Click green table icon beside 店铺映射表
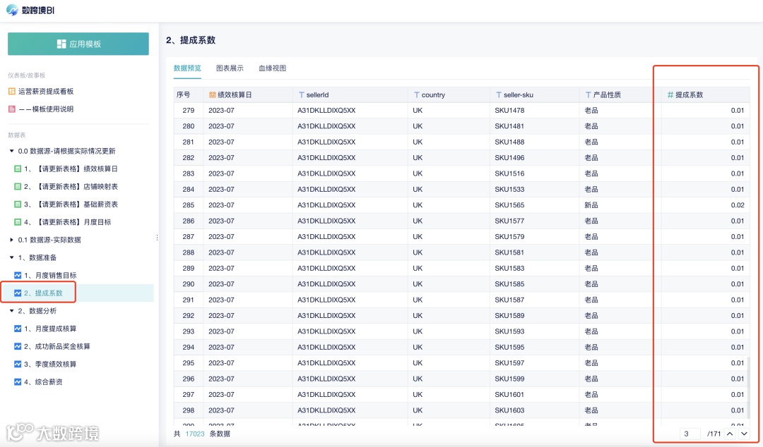The image size is (763, 447). click(x=18, y=187)
